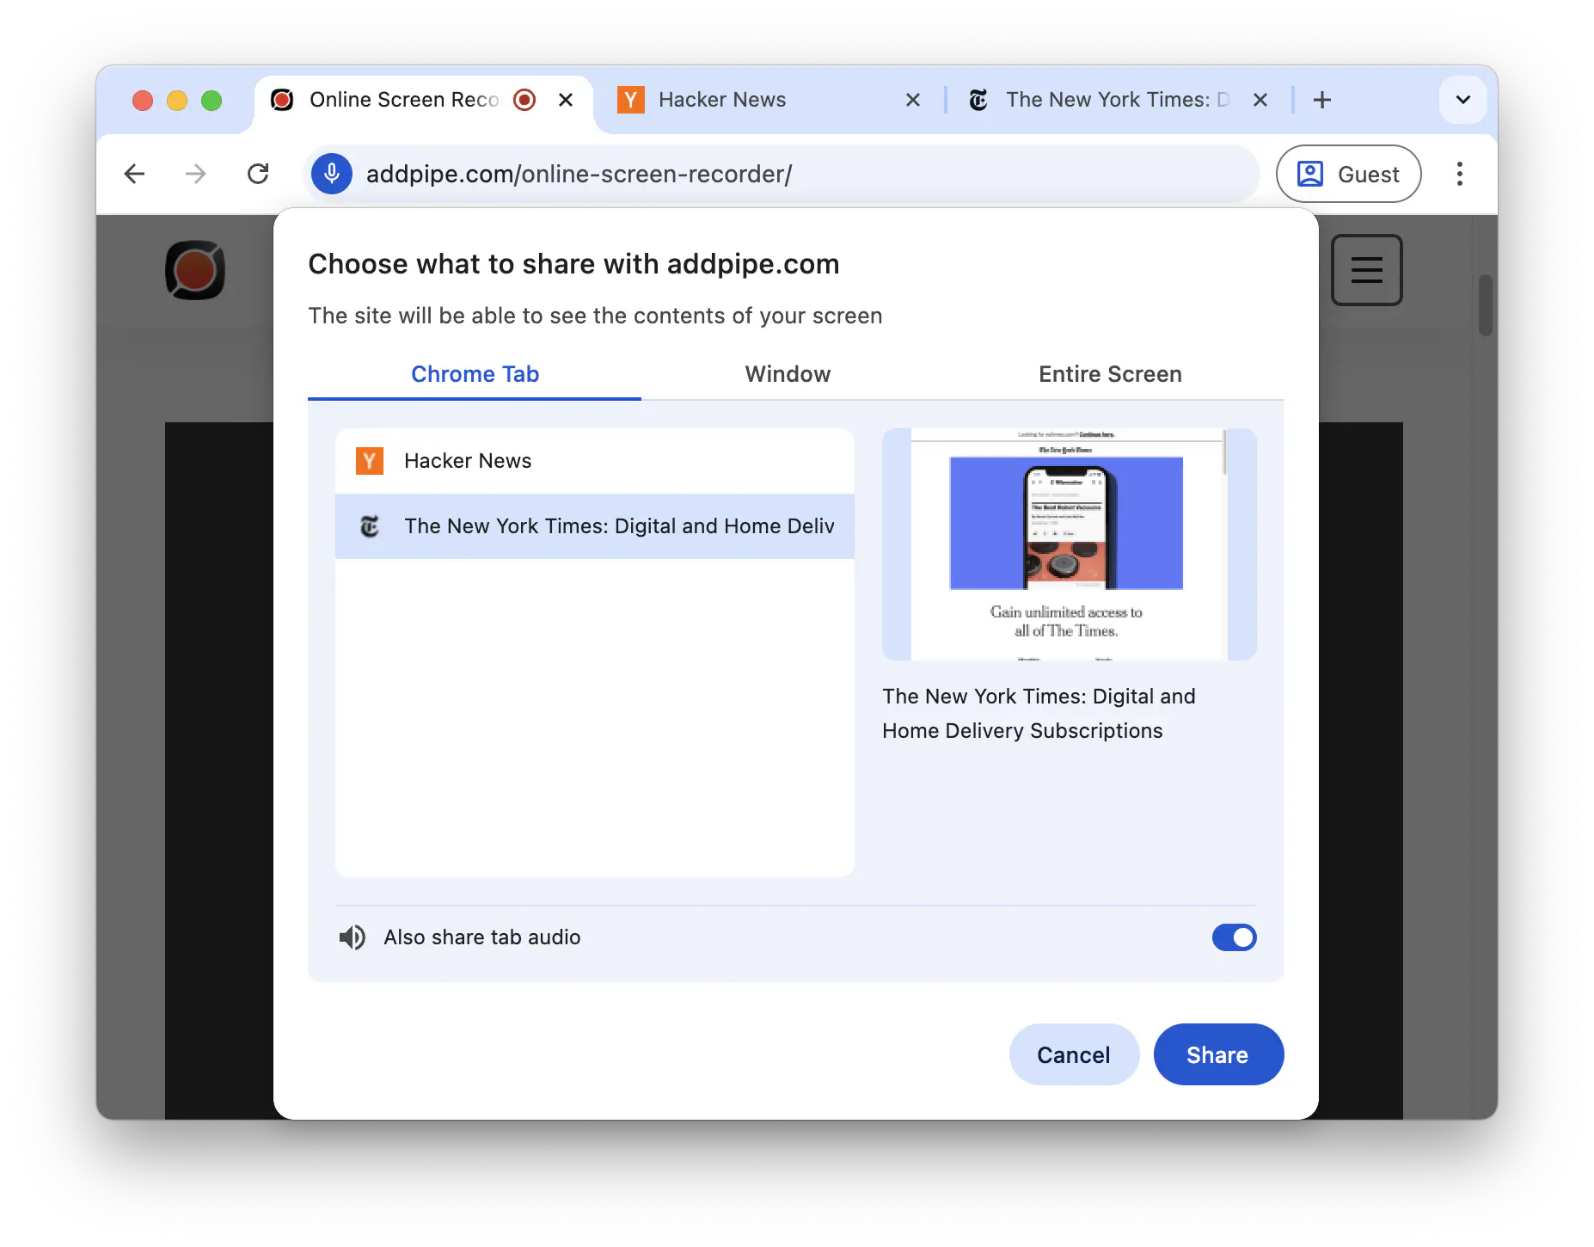Select The New York Times list entry

pos(595,526)
